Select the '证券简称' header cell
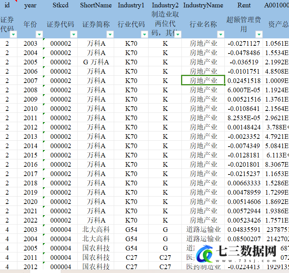Image resolution: width=289 pixels, height=273 pixels. click(x=96, y=24)
